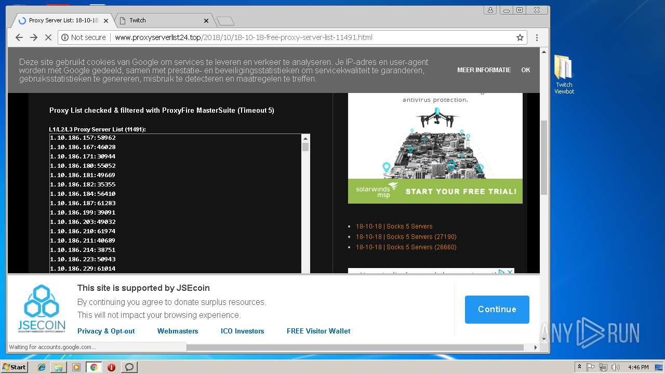The image size is (665, 374).
Task: Open Socks 5 Servers (26660) link
Action: (x=406, y=247)
